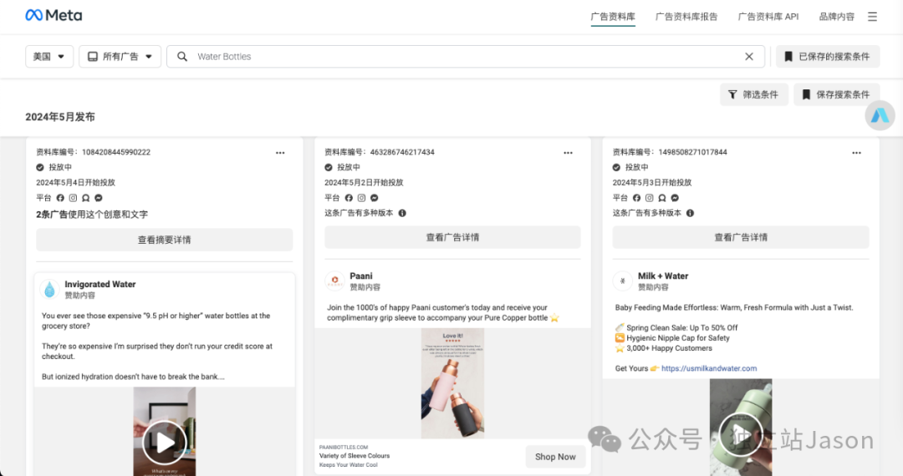The image size is (903, 476).
Task: Click Messenger platform icon in Invigorated Water card
Action: 99,198
